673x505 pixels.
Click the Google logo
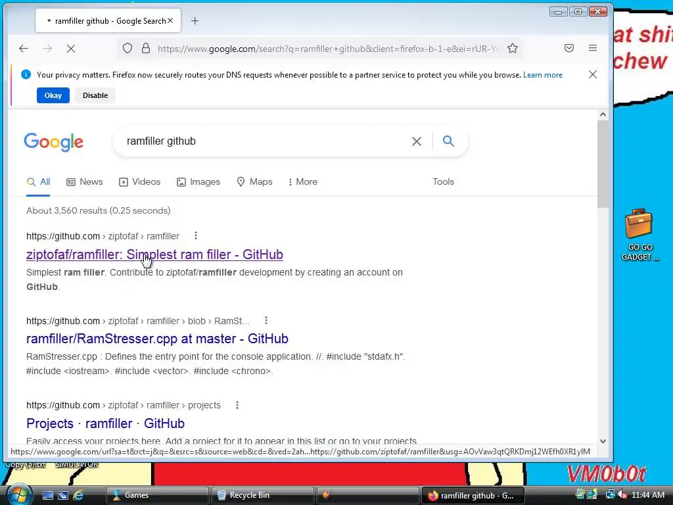pos(54,142)
